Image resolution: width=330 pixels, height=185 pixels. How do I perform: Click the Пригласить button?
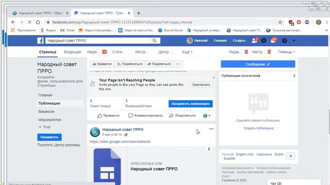201,85
